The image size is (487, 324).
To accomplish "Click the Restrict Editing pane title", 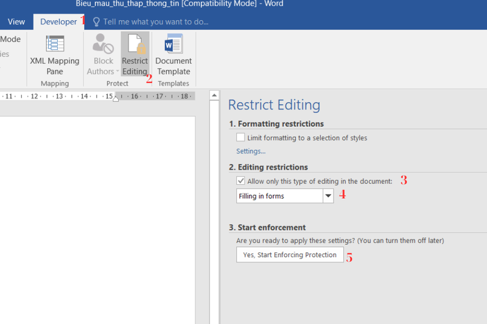I will (x=274, y=105).
